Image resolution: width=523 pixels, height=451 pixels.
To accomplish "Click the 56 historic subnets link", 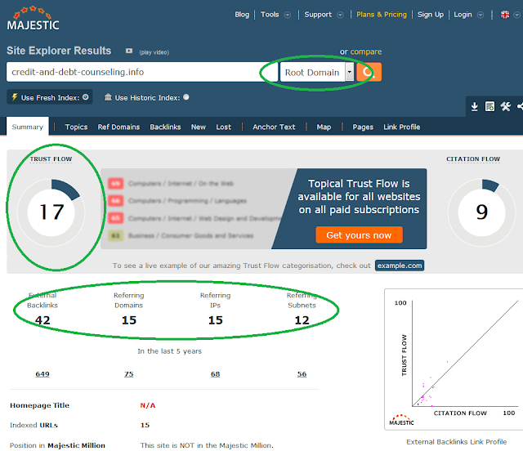I will point(302,374).
